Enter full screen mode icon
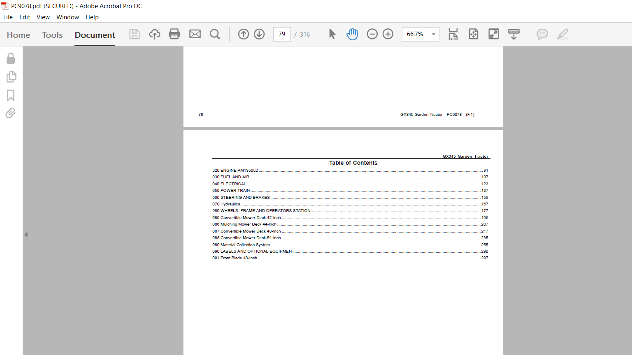Viewport: 632px width, 355px height. 494,34
